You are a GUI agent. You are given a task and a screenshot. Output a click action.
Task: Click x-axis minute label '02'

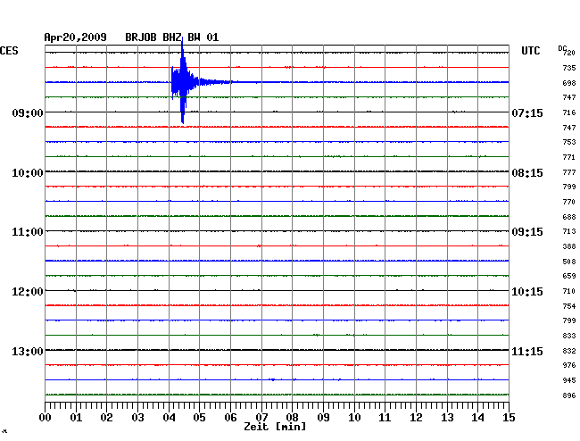point(106,417)
